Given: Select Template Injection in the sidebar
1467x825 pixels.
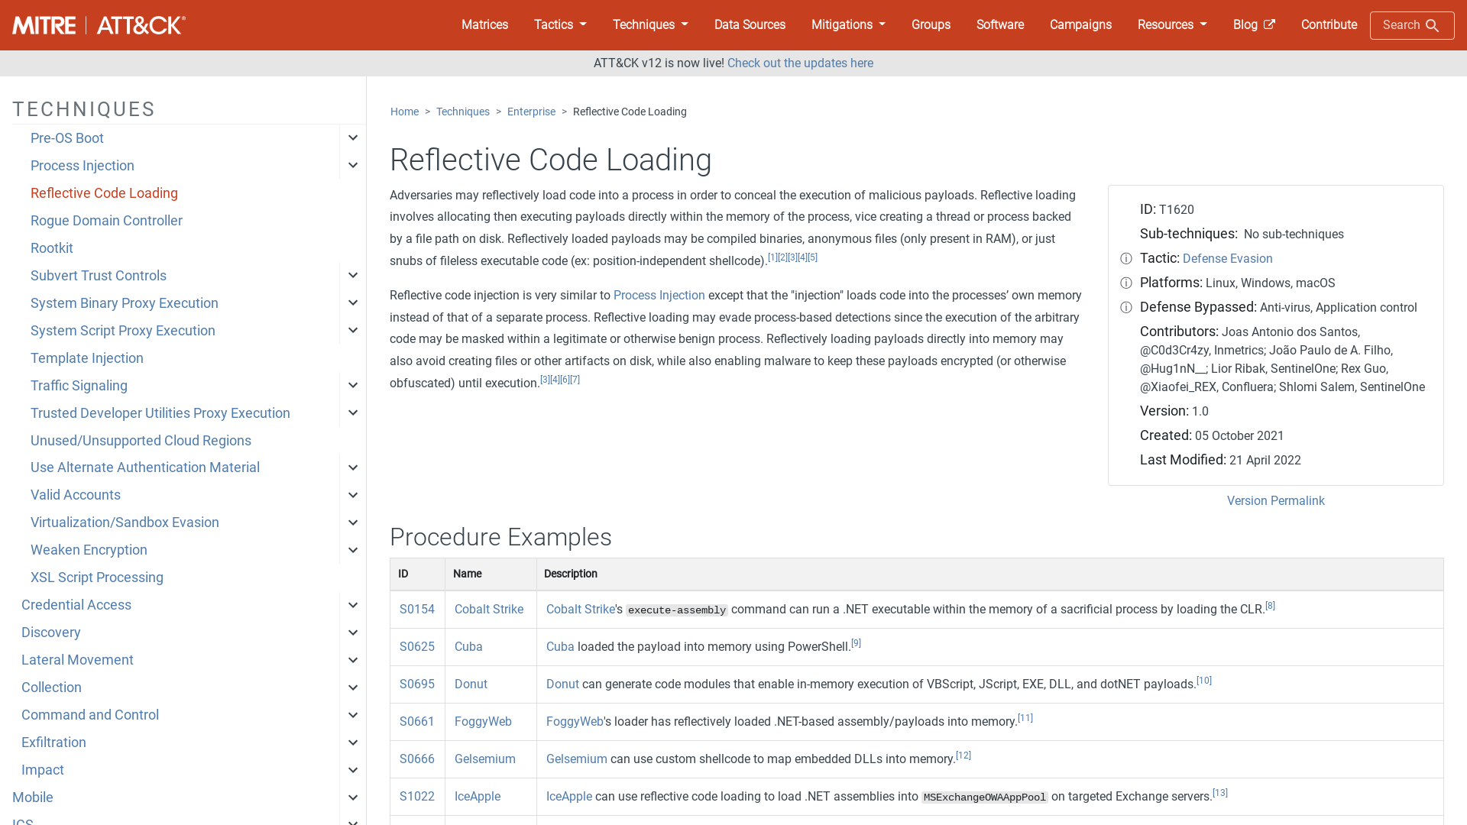Looking at the screenshot, I should 87,358.
